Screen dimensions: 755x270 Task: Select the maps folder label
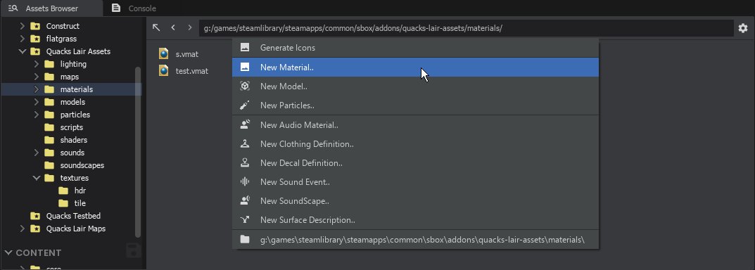(x=70, y=77)
